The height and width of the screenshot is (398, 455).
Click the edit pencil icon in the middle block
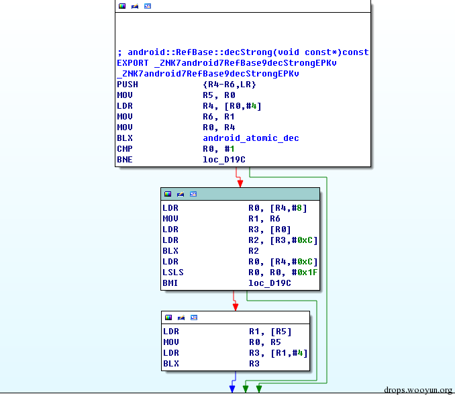181,194
